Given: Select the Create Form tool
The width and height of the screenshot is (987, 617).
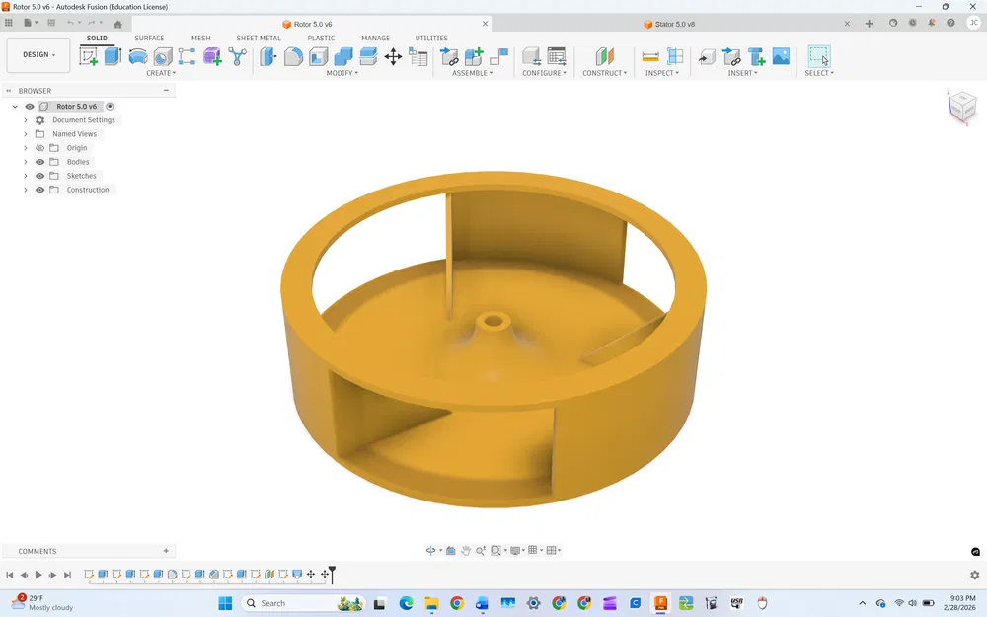Looking at the screenshot, I should [x=212, y=56].
